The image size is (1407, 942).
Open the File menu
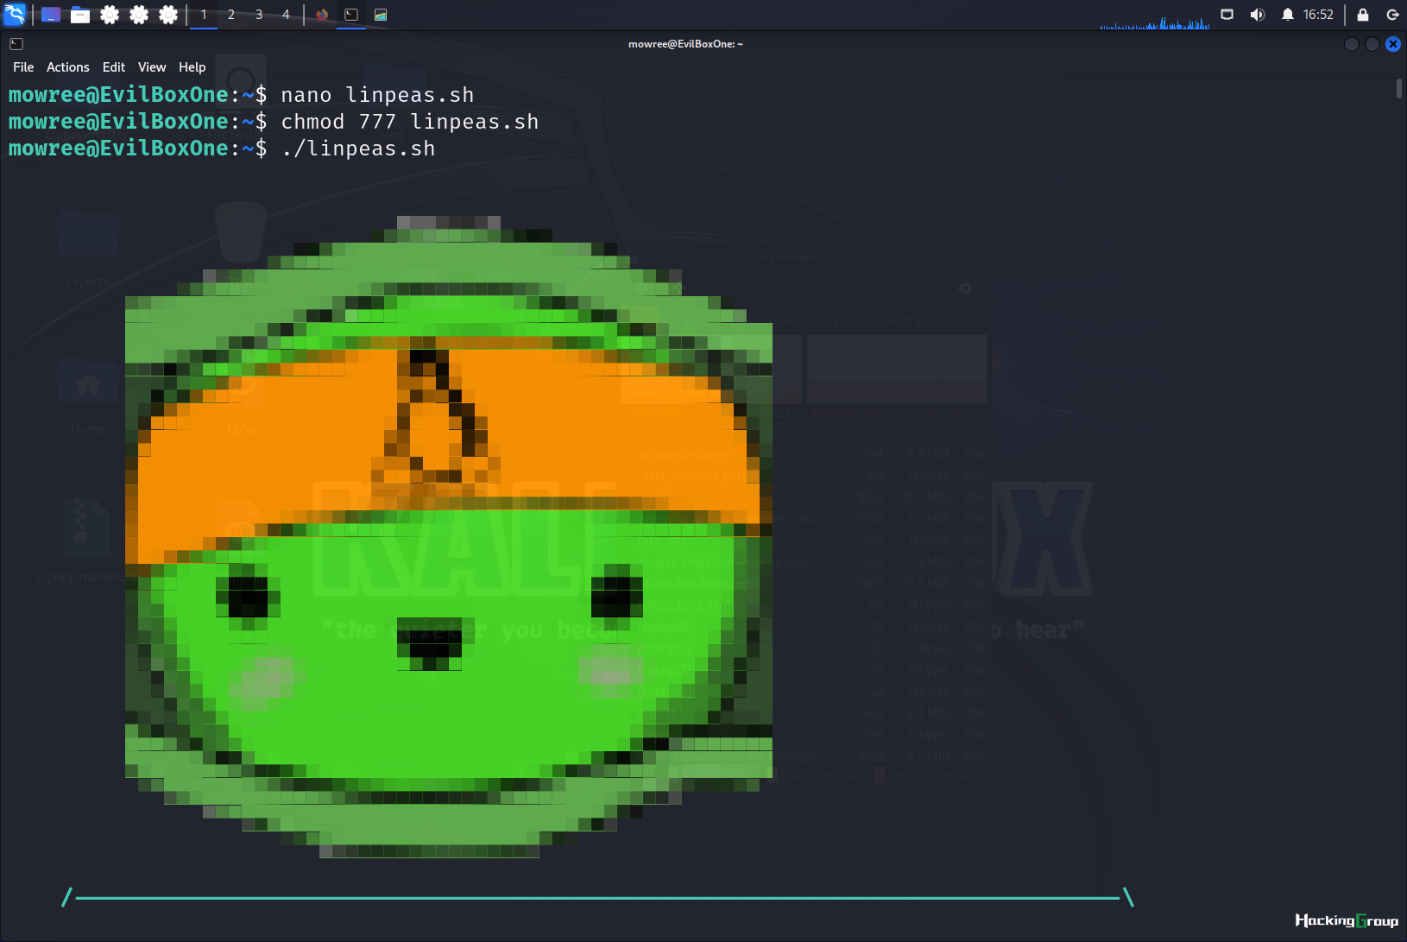pos(23,67)
